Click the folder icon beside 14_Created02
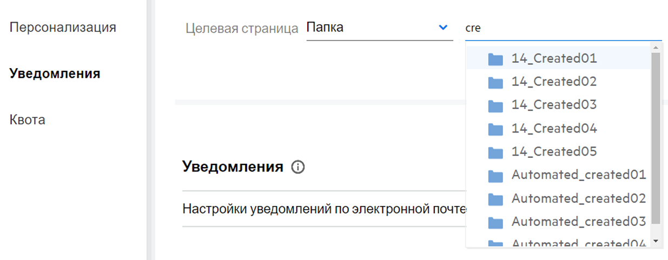This screenshot has height=260, width=668. click(x=495, y=82)
